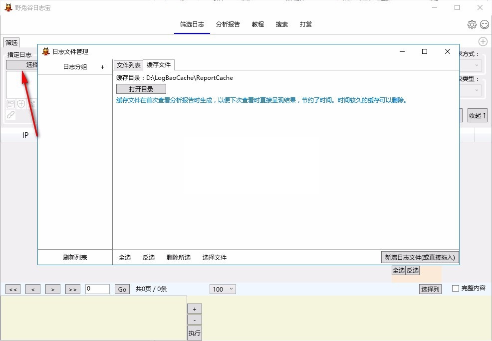Open page size dropdown showing 100

223,289
